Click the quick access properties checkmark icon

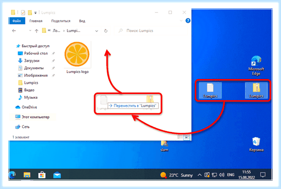(x=23, y=13)
